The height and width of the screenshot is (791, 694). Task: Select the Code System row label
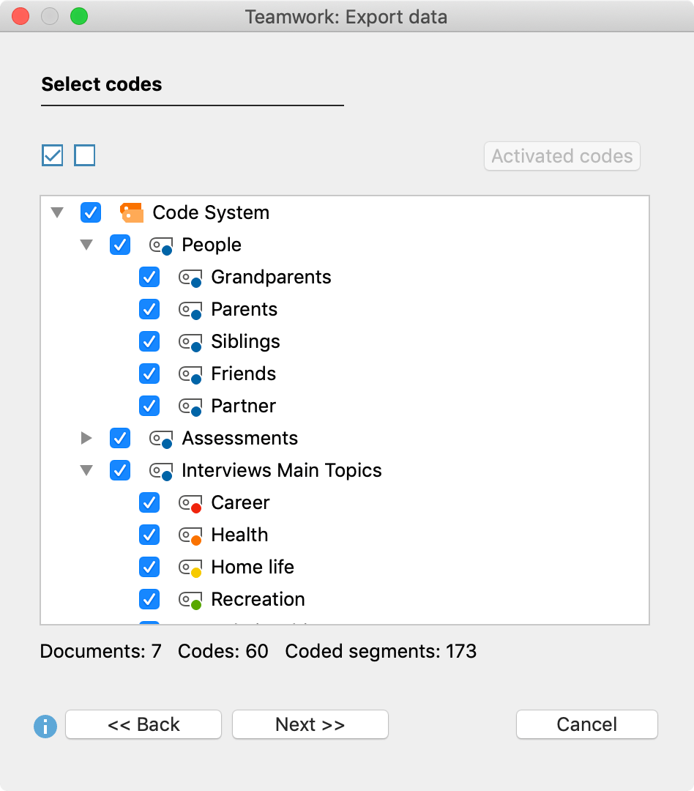(211, 212)
